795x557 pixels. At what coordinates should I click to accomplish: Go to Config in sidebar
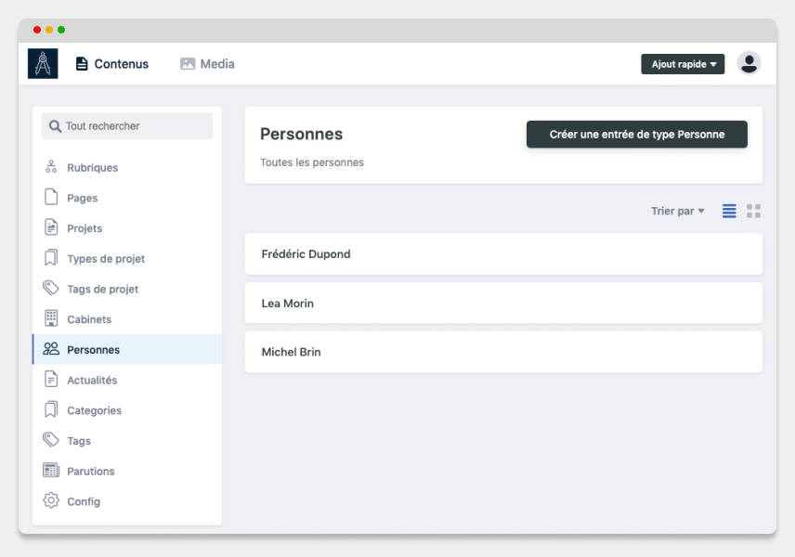pyautogui.click(x=127, y=501)
